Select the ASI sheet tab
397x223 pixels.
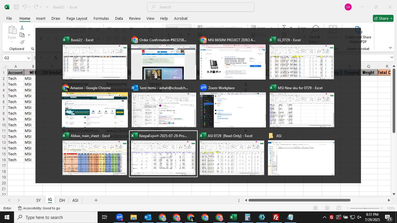tap(75, 200)
